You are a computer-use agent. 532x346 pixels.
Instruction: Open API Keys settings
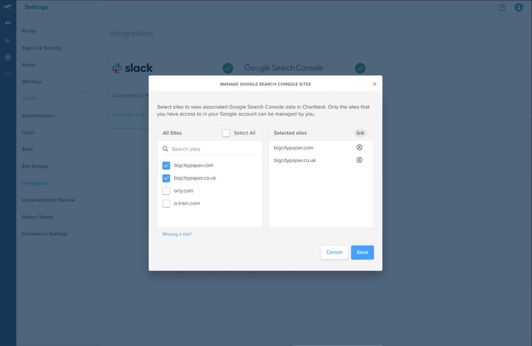(32, 82)
